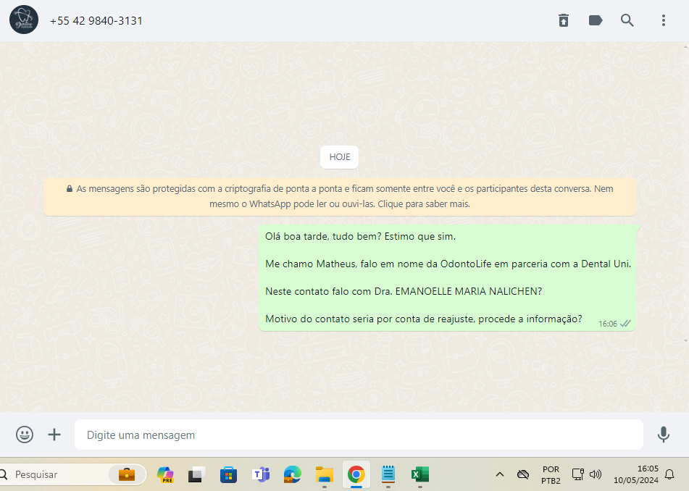The width and height of the screenshot is (689, 491).
Task: Open File Explorer from the taskbar
Action: [x=324, y=475]
